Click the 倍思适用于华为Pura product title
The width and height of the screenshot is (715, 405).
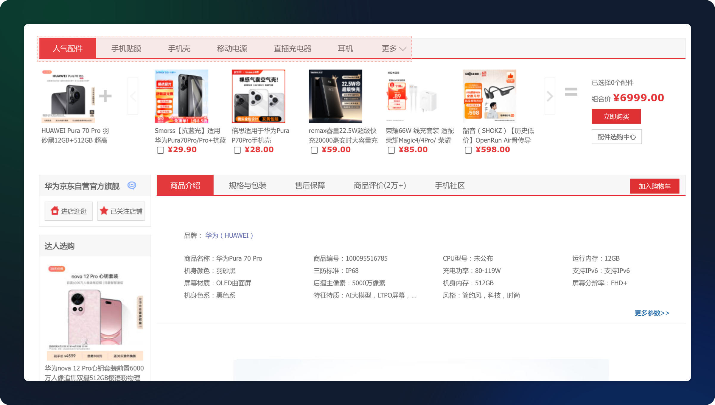260,135
